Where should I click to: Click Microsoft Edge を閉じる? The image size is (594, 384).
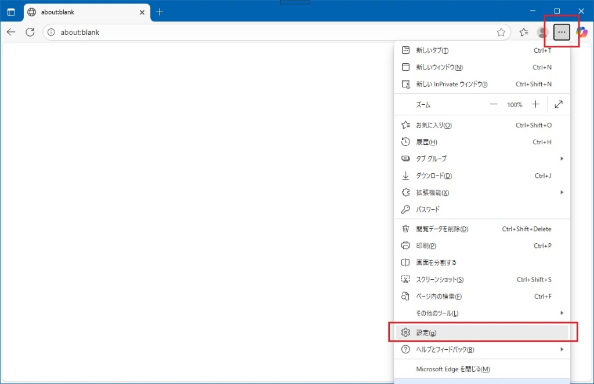[452, 369]
